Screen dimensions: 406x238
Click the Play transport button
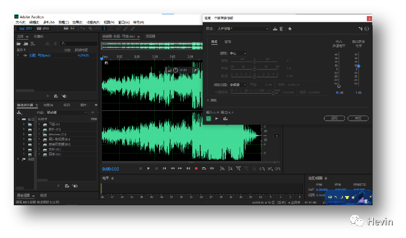149,168
